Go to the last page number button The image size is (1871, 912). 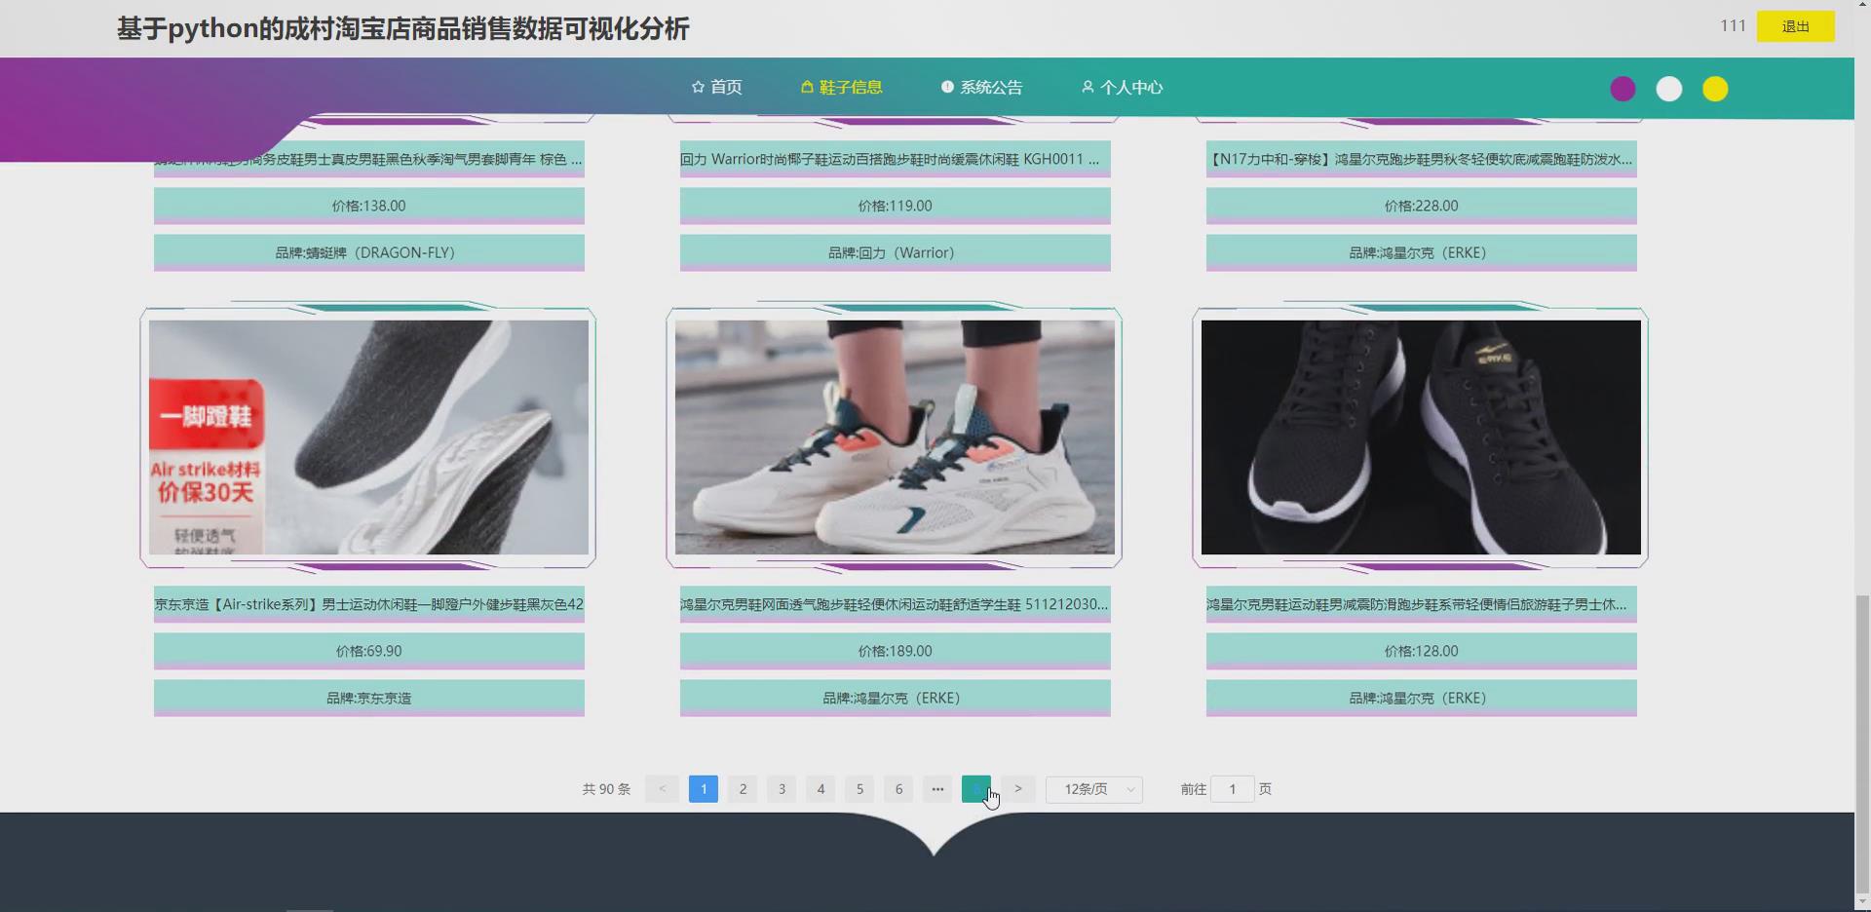pos(976,789)
